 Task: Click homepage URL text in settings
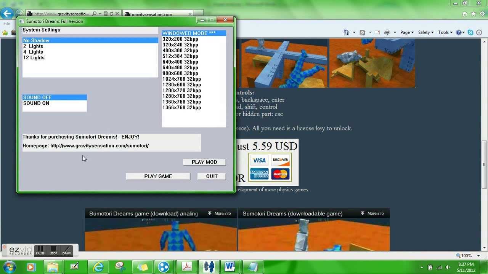100,146
